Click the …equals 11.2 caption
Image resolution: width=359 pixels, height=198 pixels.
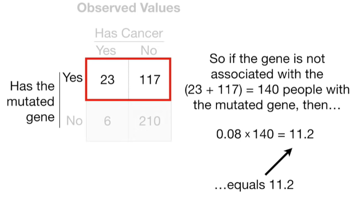[254, 185]
